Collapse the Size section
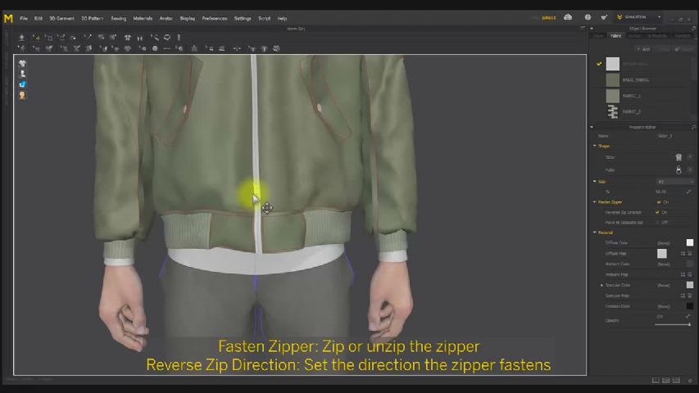Screen dimensions: 699x393 tap(595, 181)
